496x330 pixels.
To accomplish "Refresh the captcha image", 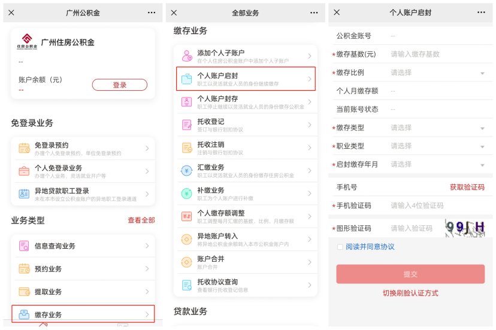I will (465, 228).
